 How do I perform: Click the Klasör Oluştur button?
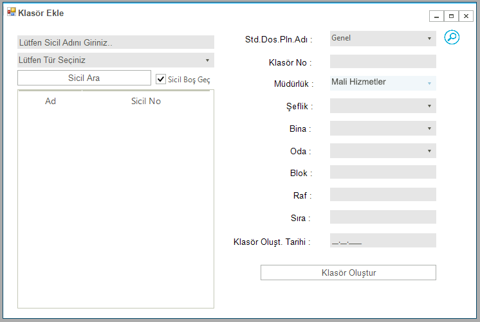(x=348, y=273)
